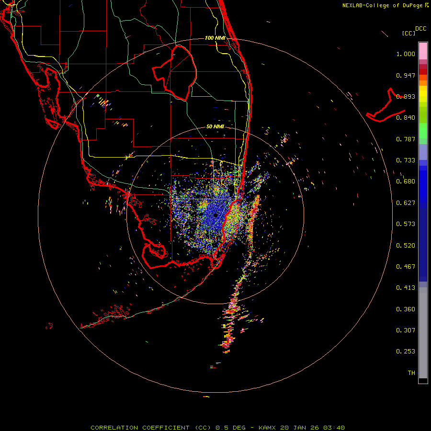Image resolution: width=431 pixels, height=431 pixels.
Task: Pick the light pink color bar segment
Action: click(423, 51)
